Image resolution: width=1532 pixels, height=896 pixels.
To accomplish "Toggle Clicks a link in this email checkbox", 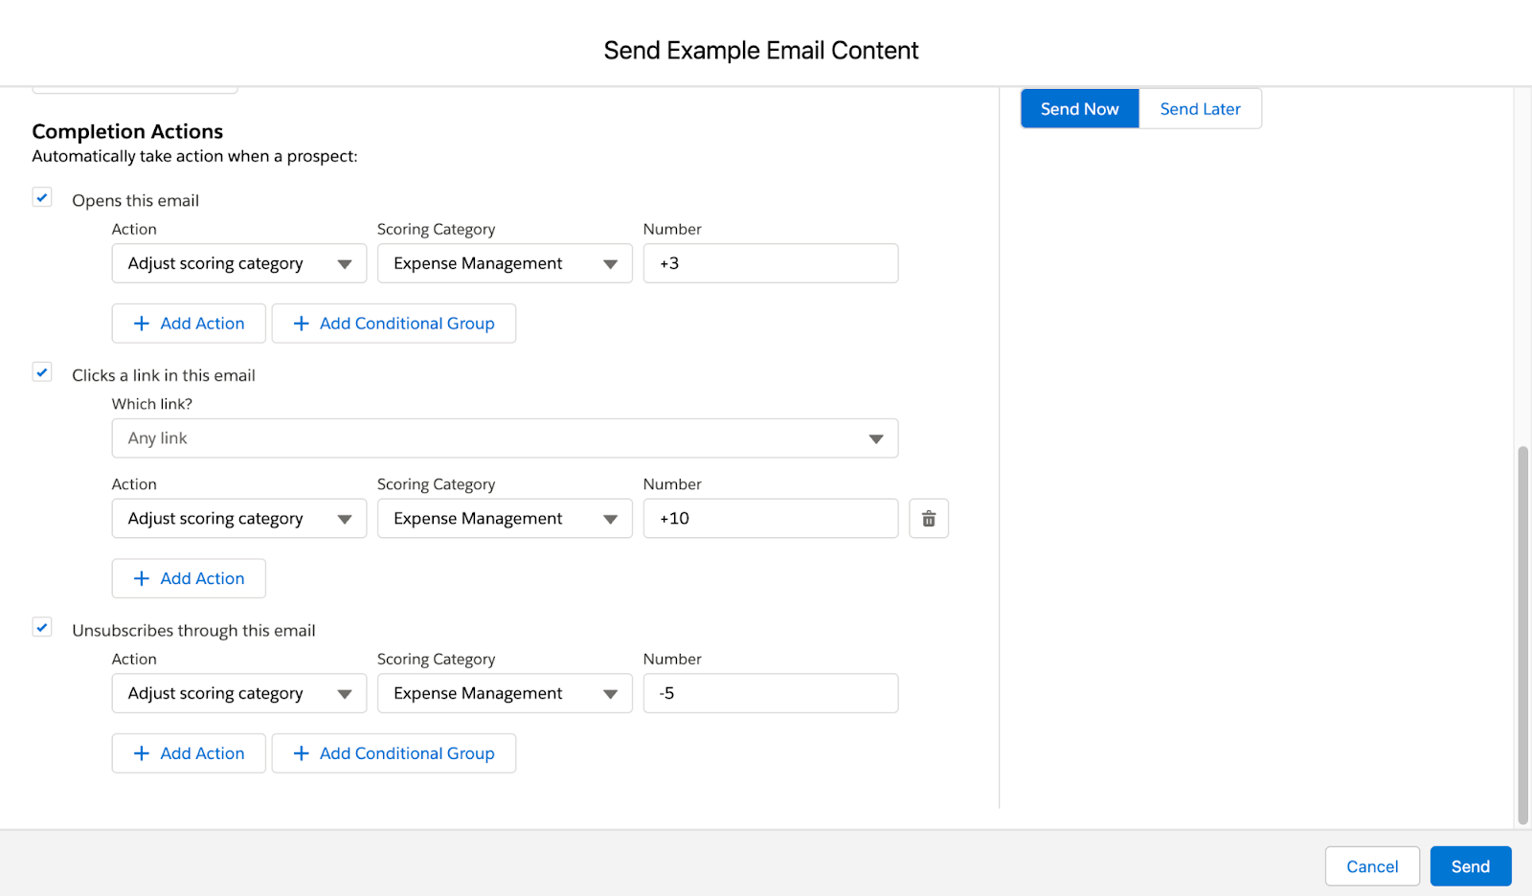I will (x=42, y=373).
